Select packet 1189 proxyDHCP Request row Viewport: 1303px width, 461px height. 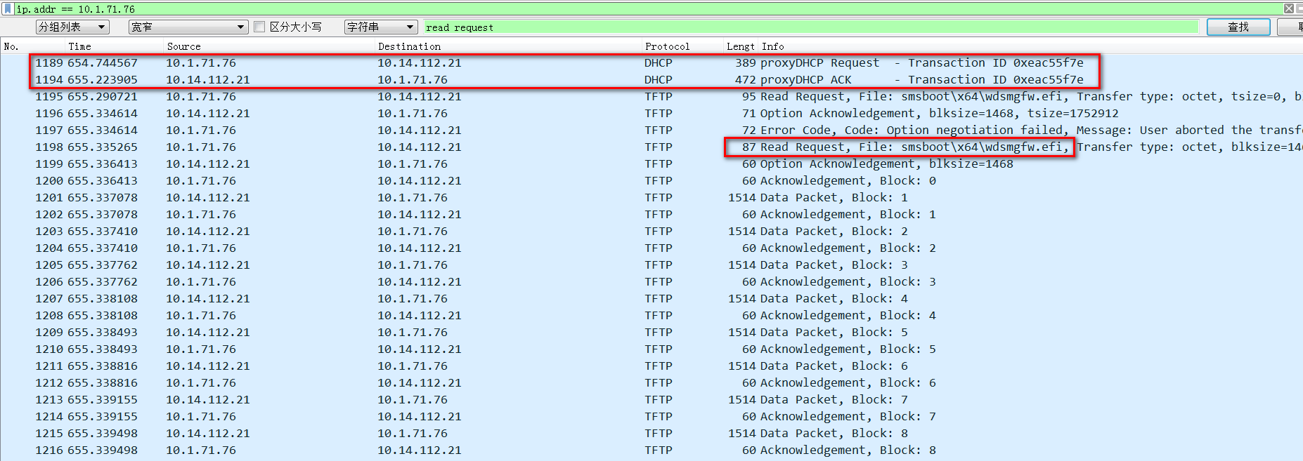click(651, 62)
